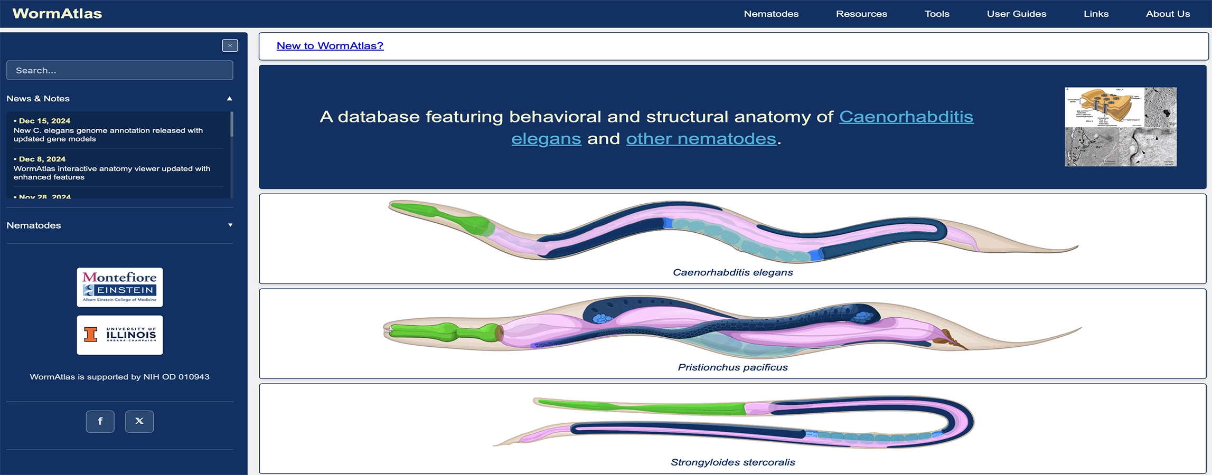The image size is (1212, 475).
Task: Click the Strongyloides stercoralis caption
Action: (x=733, y=462)
